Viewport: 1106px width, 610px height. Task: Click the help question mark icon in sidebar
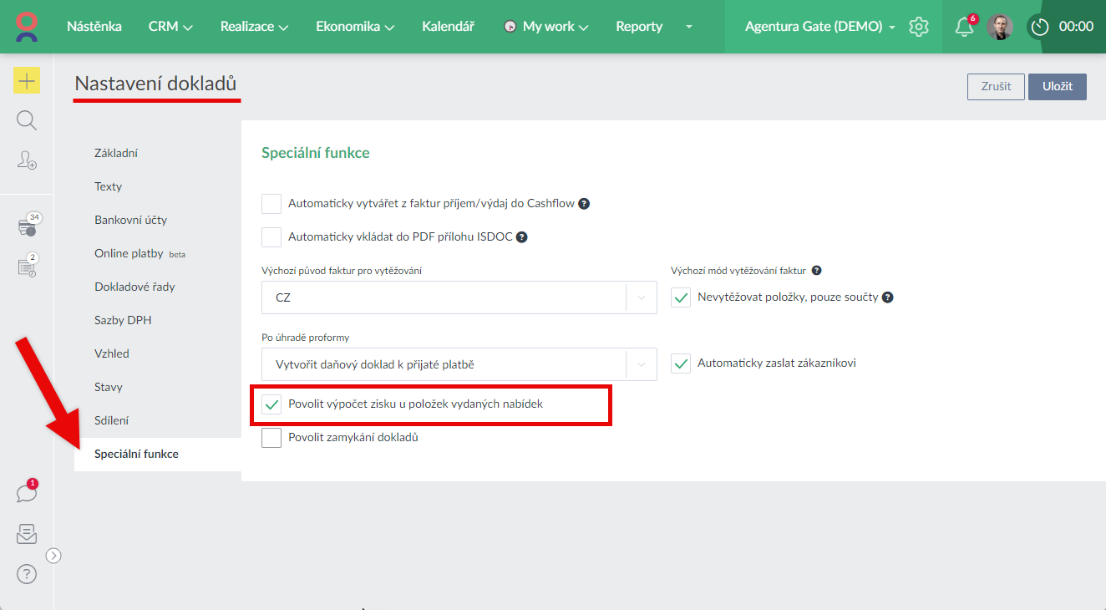click(x=27, y=574)
